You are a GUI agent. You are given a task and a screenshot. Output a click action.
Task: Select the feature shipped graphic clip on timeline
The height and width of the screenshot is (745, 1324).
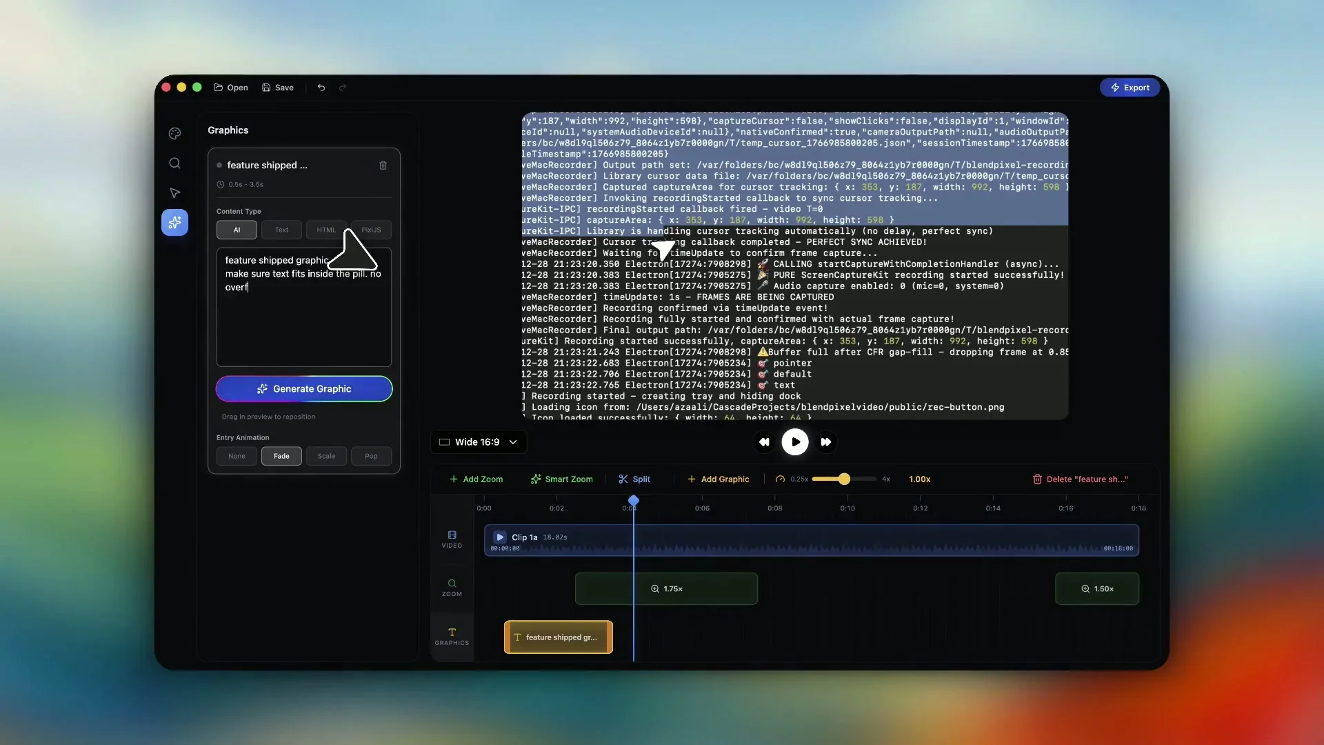point(559,637)
